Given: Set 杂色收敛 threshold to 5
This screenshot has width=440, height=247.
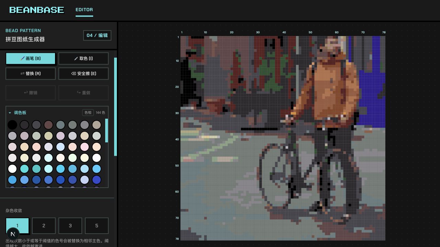Looking at the screenshot, I should 97,225.
